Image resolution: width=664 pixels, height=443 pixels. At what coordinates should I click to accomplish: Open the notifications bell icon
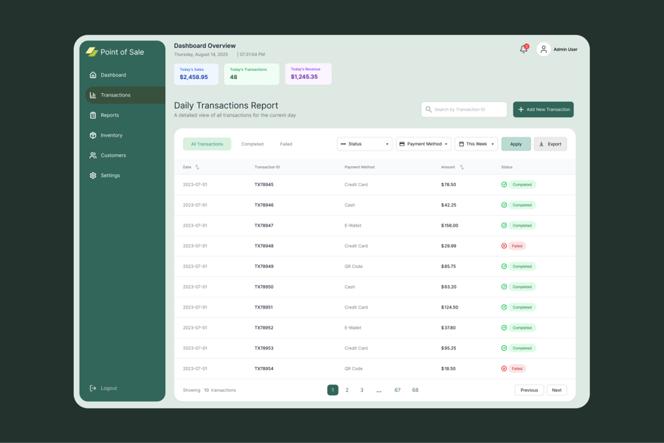tap(524, 49)
